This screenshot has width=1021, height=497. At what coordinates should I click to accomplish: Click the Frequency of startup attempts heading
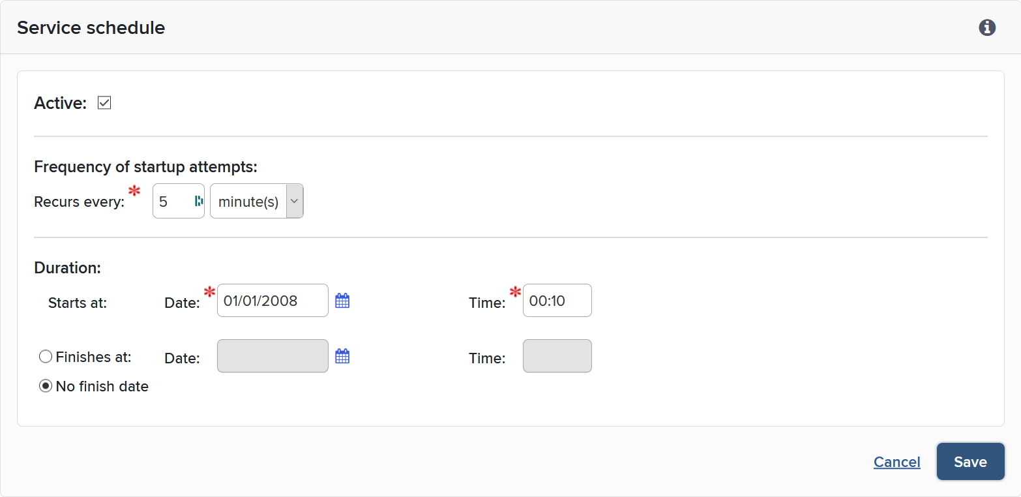point(145,167)
